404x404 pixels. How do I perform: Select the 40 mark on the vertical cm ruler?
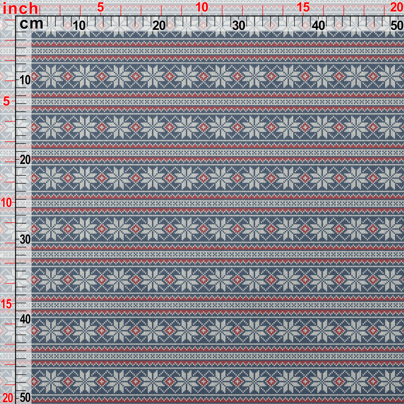coord(25,319)
